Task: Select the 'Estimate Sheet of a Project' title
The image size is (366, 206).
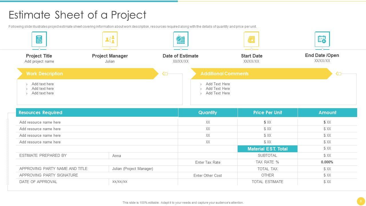Action: coord(77,15)
